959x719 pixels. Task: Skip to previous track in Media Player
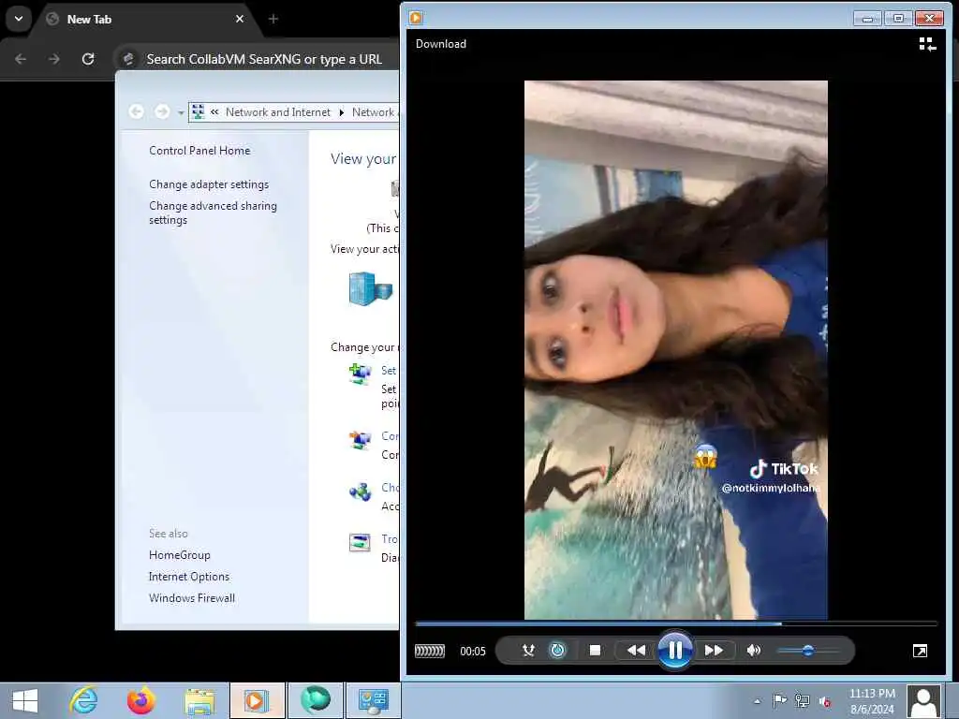tap(636, 651)
